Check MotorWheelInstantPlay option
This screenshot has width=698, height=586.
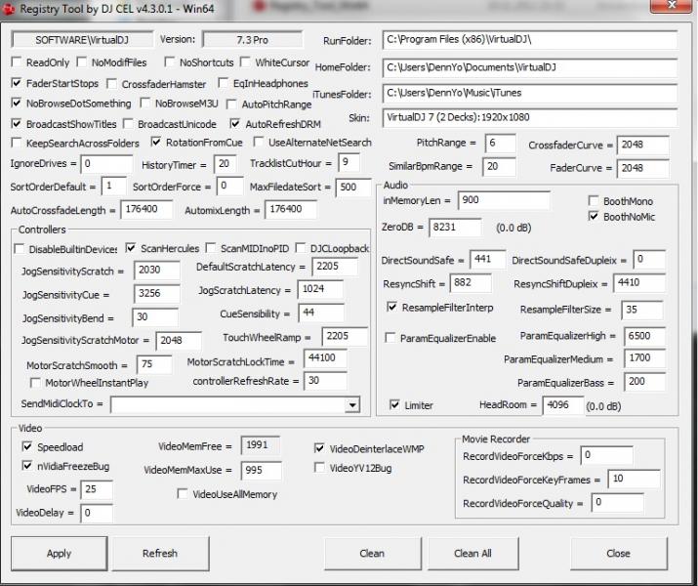click(35, 383)
